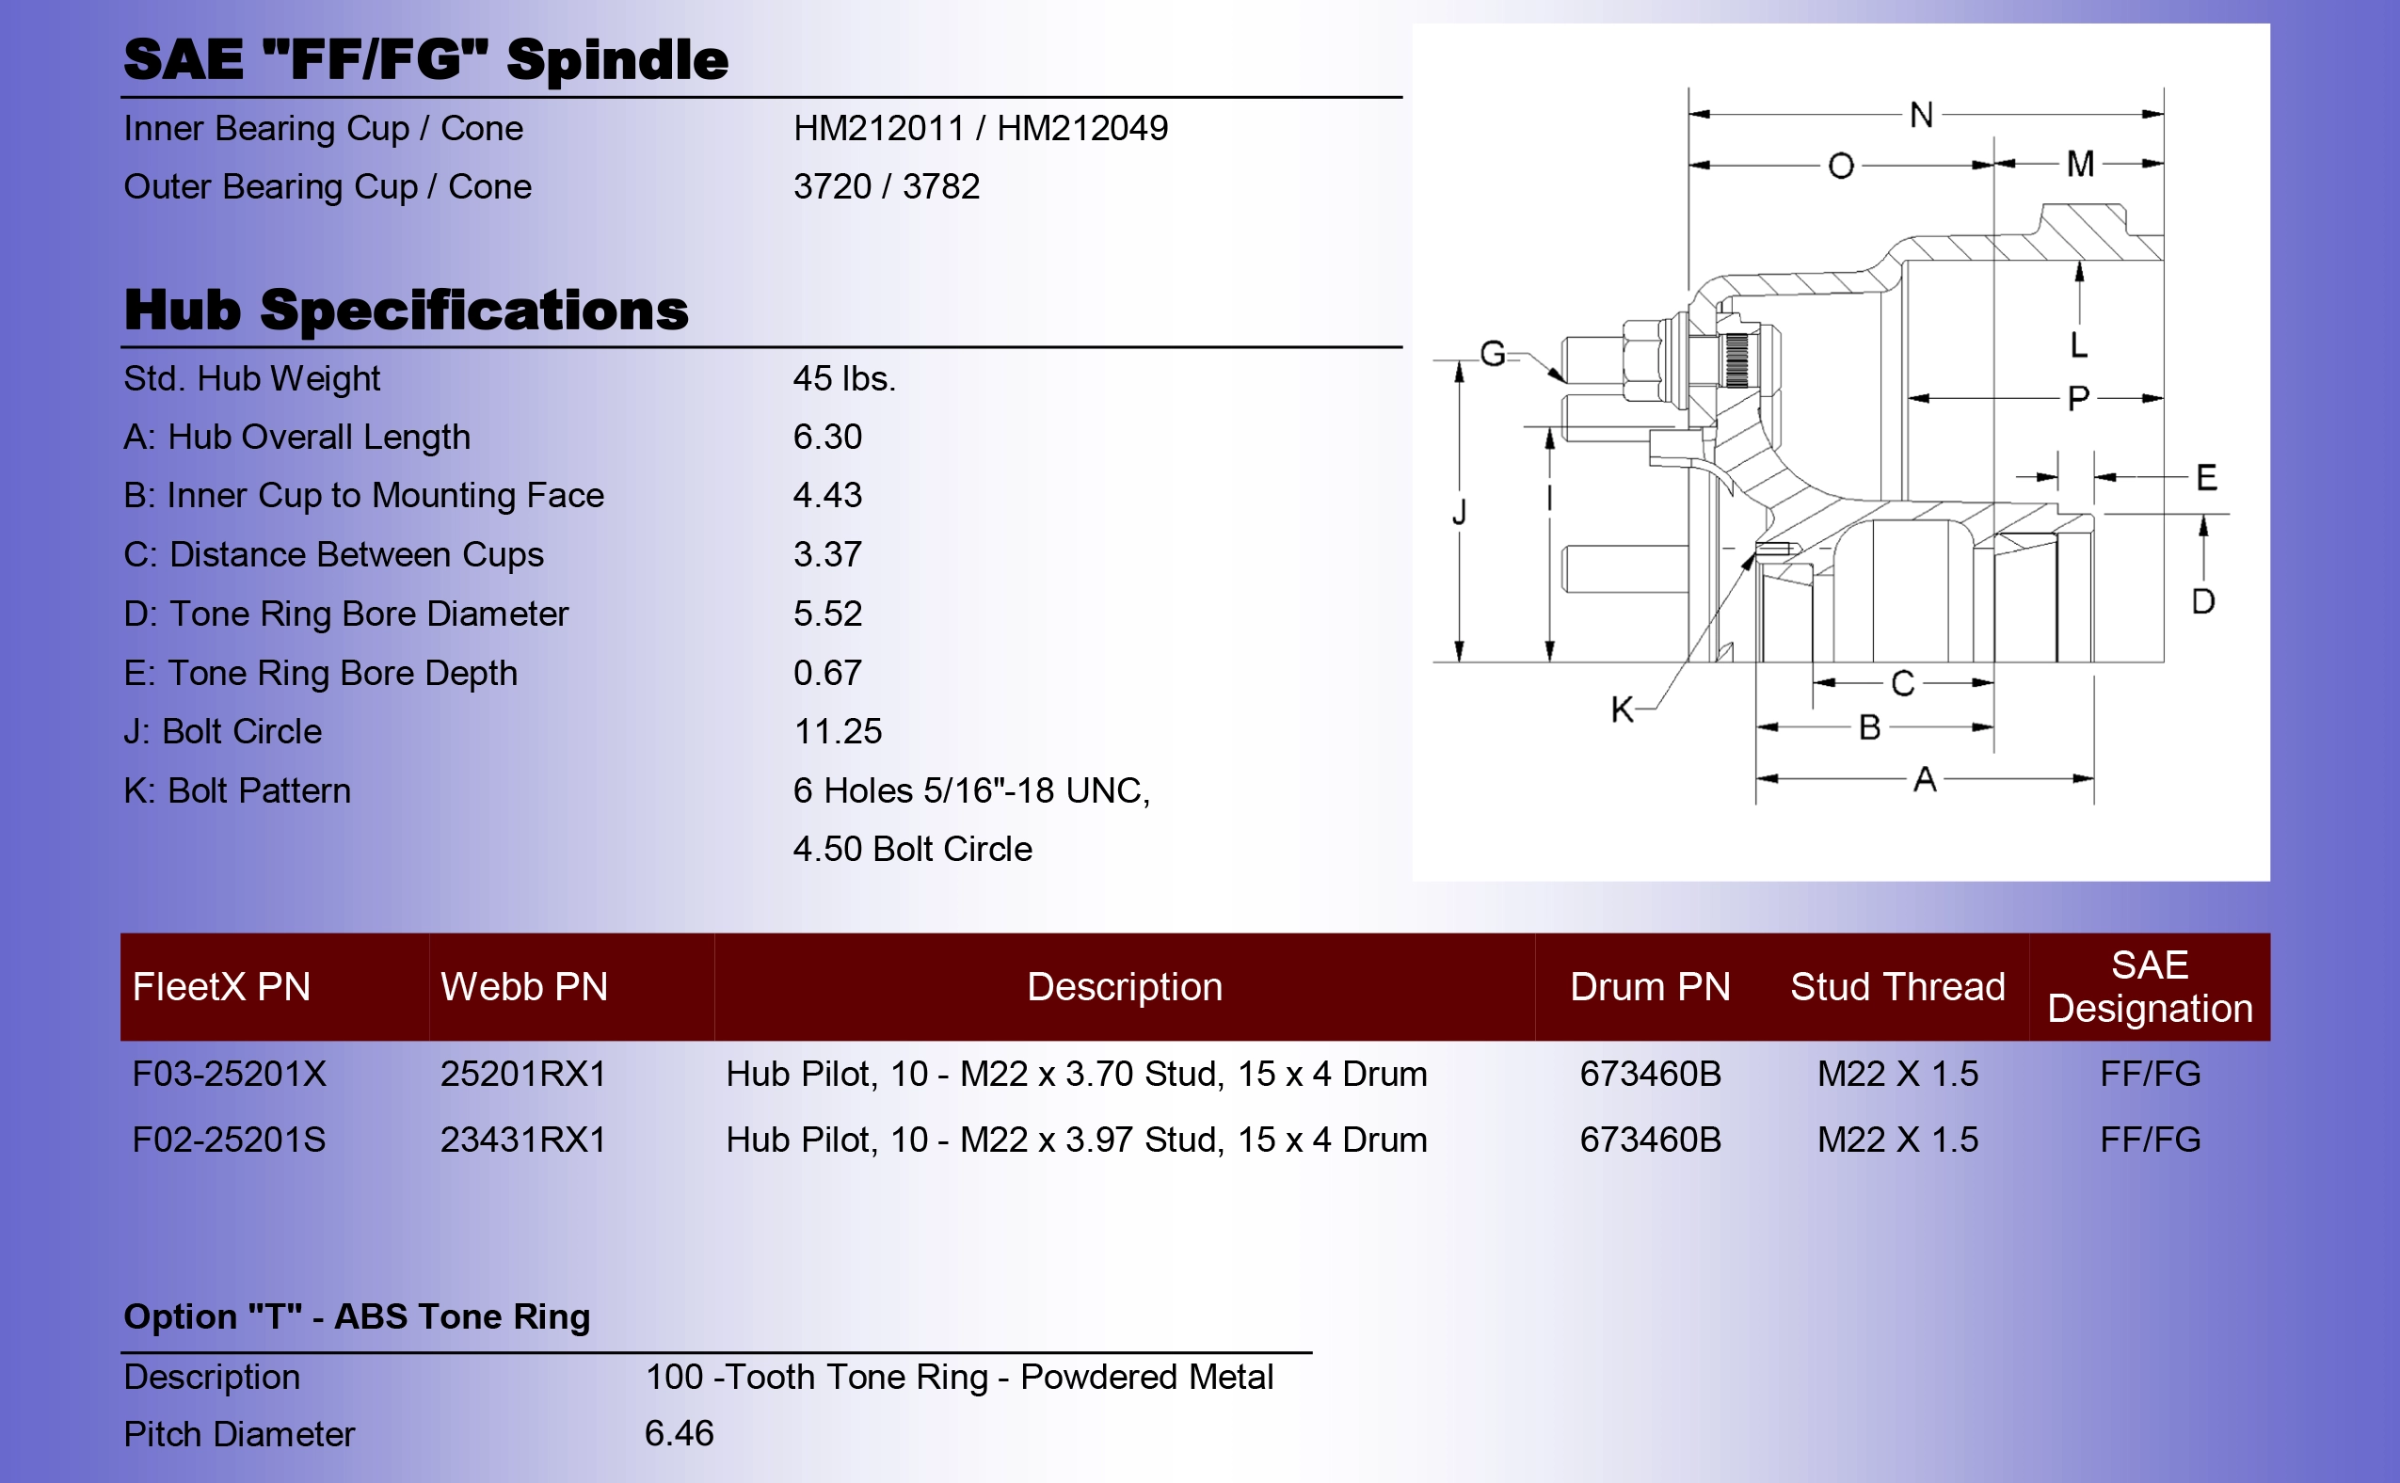2400x1483 pixels.
Task: Click dimension label N in diagram
Action: 1921,115
